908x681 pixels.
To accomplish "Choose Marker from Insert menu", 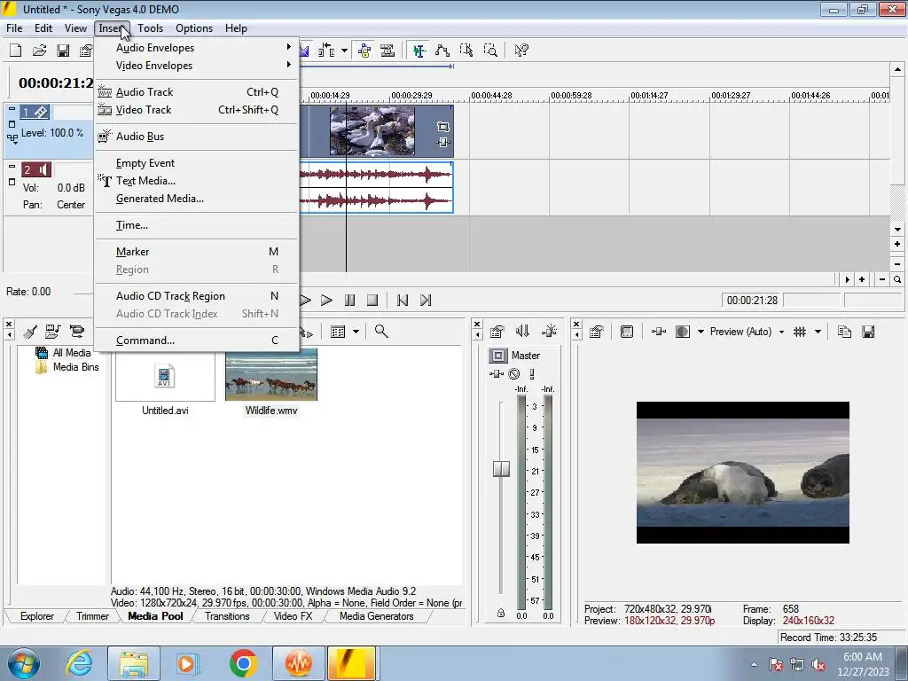I will [197, 252].
